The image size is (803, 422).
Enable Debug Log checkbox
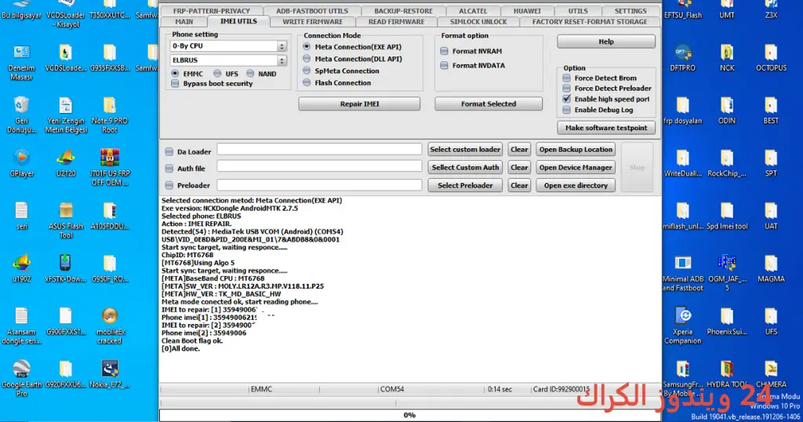[x=566, y=110]
